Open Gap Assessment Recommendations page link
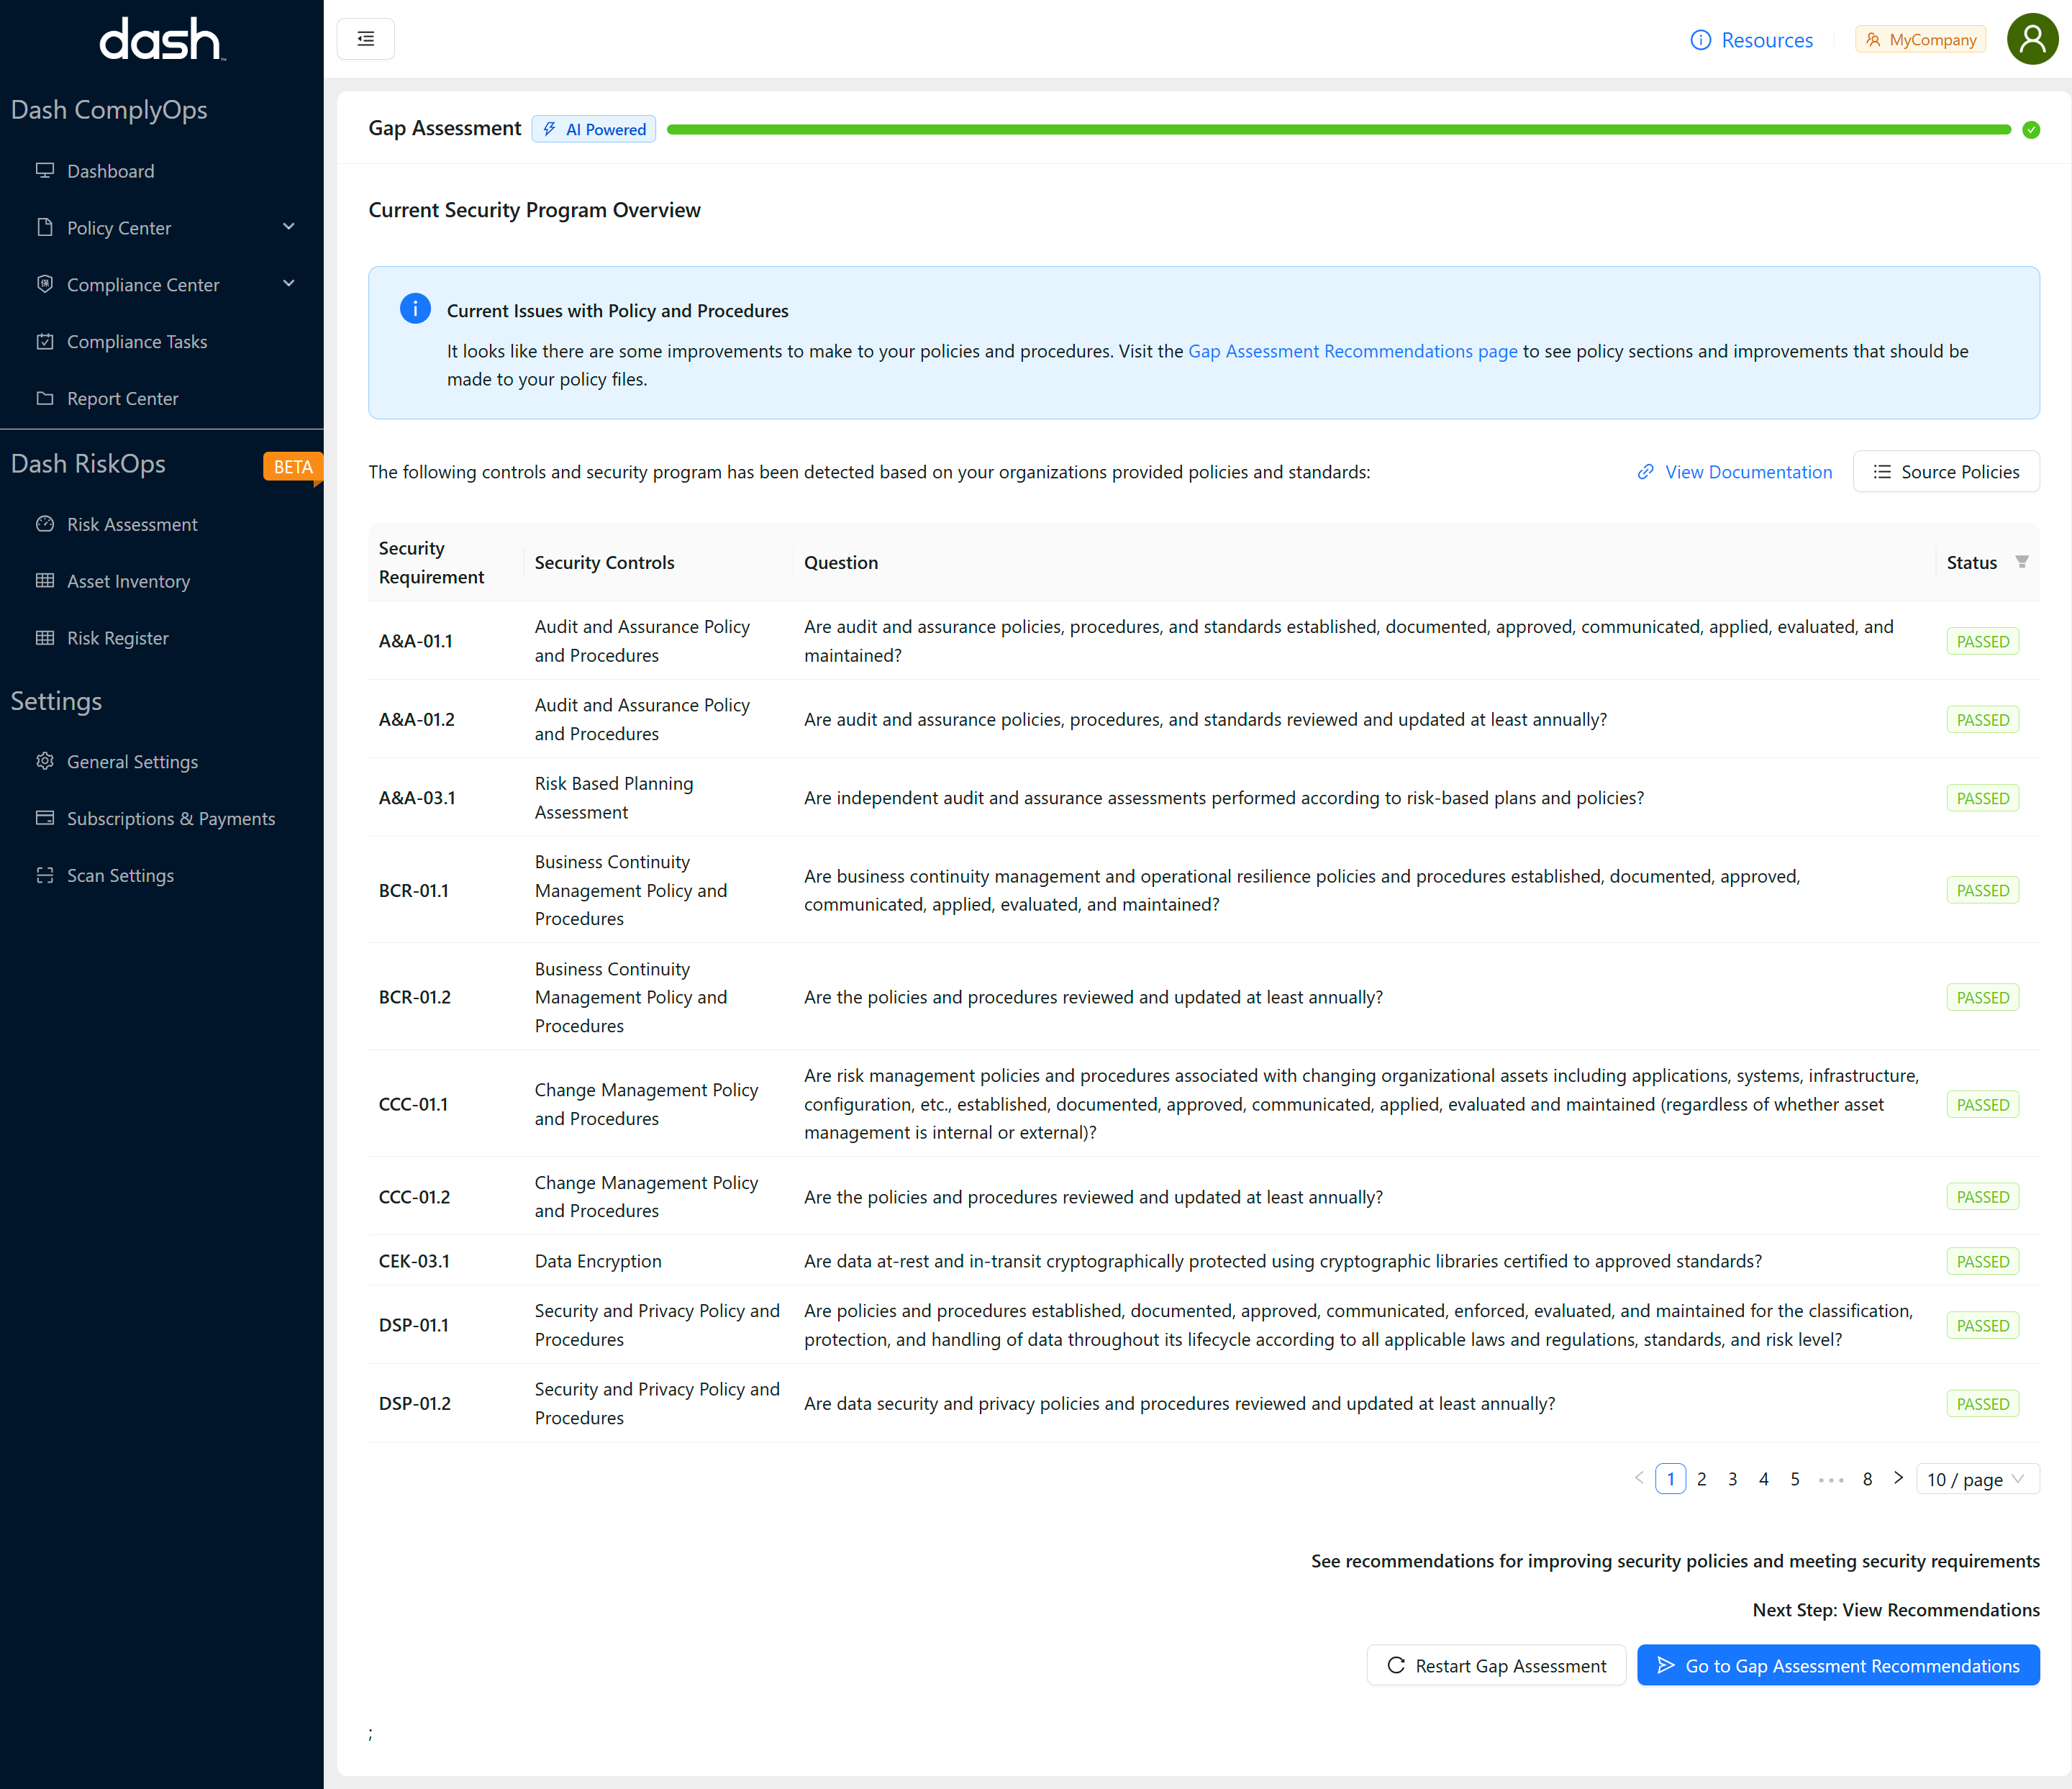This screenshot has height=1789, width=2072. coord(1352,351)
